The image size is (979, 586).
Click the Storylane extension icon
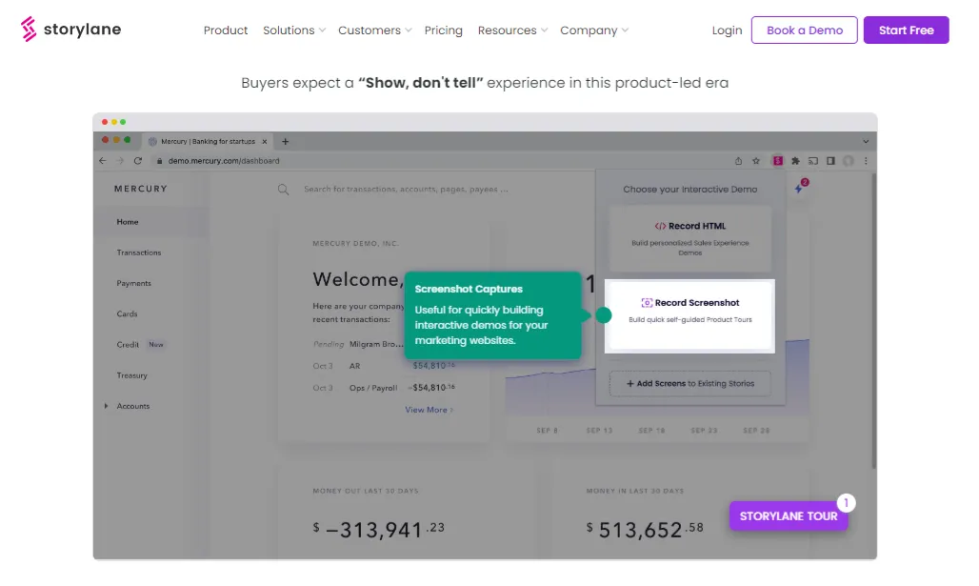[x=778, y=161]
